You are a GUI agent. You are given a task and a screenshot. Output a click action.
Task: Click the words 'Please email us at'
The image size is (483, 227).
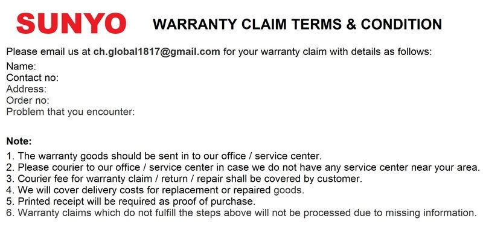(48, 51)
